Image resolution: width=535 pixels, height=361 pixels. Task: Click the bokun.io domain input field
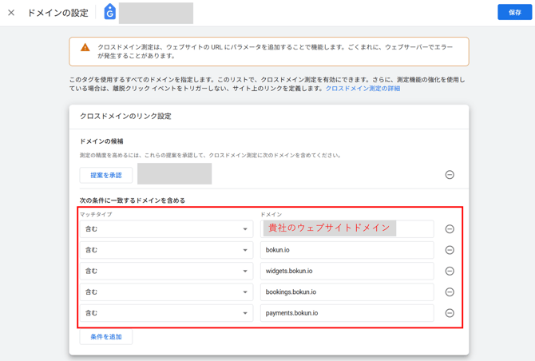[347, 250]
